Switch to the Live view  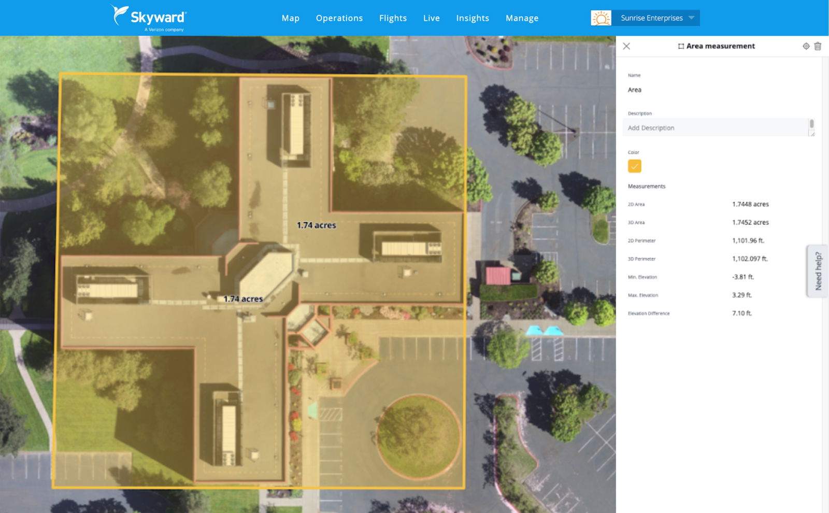431,18
